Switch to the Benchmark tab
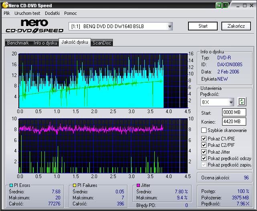Screen dimensions: 257x211 point(18,43)
